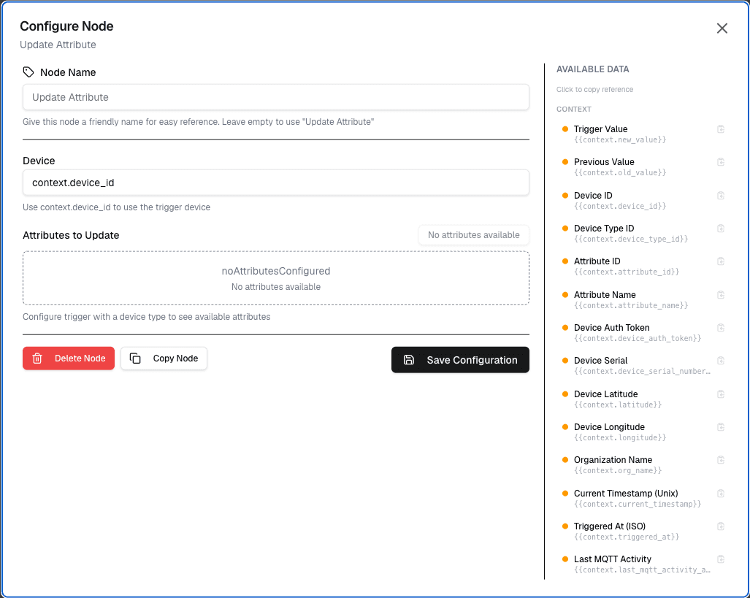Viewport: 750px width, 598px height.
Task: Focus the Node Name input field
Action: (x=276, y=97)
